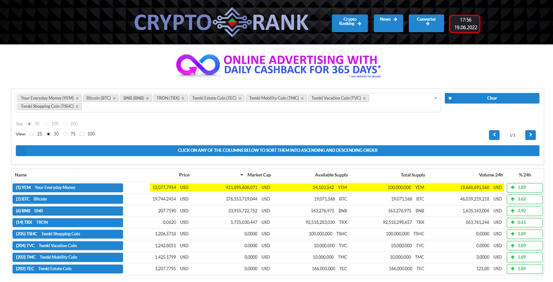Click TVC 1.89 percent change badge
Image resolution: width=553 pixels, height=282 pixels.
(x=525, y=246)
